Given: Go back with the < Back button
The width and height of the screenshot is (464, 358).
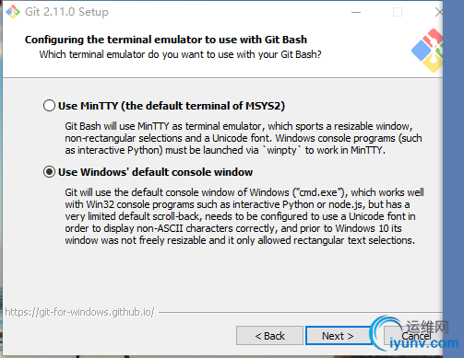Looking at the screenshot, I should pyautogui.click(x=269, y=336).
